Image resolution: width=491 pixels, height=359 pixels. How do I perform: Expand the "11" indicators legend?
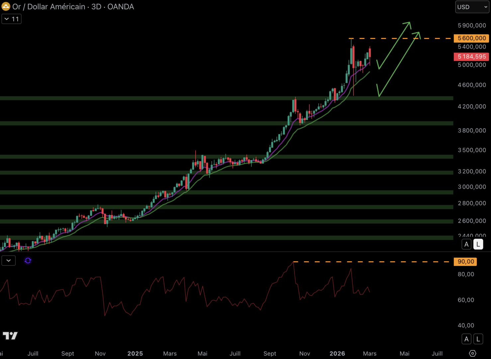[x=12, y=19]
